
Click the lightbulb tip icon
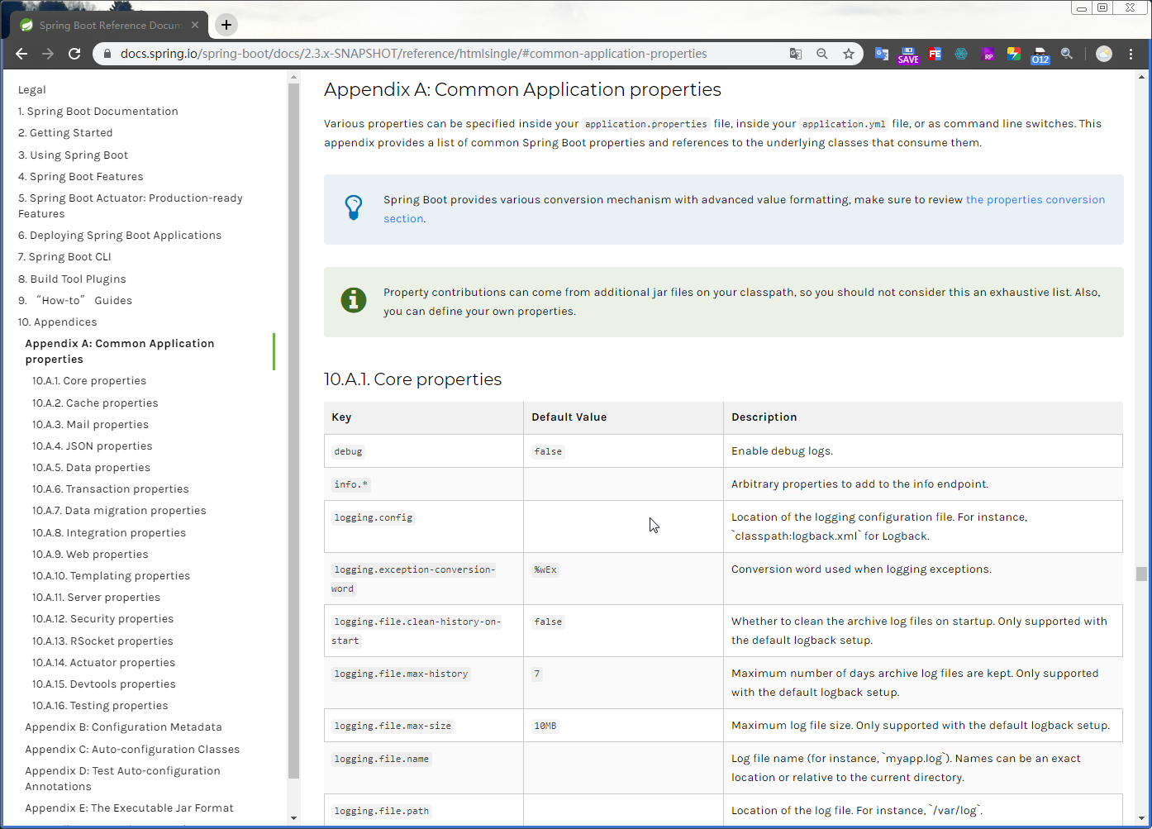(x=354, y=207)
